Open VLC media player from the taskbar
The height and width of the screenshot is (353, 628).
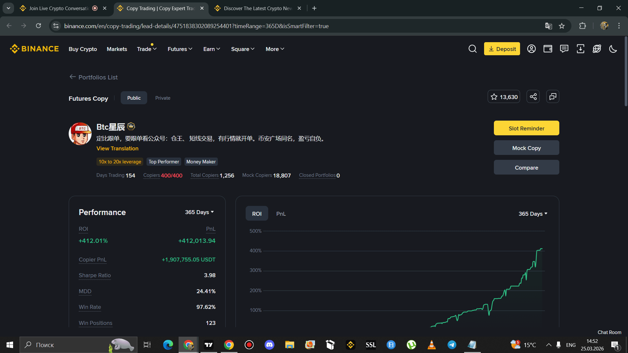click(x=432, y=345)
